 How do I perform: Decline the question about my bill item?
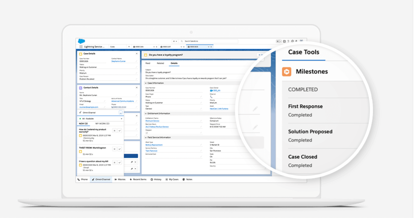point(114,162)
